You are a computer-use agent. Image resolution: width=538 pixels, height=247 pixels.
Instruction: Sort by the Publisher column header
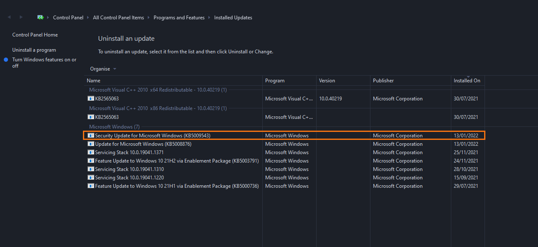click(410, 81)
